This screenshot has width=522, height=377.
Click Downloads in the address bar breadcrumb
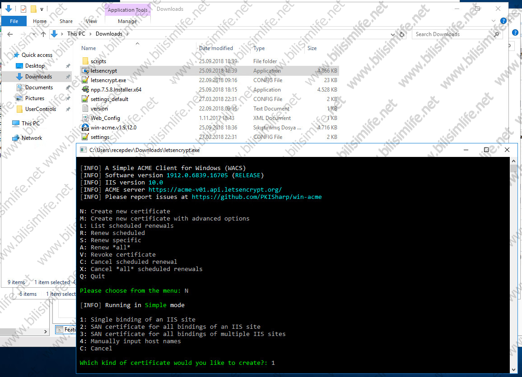pyautogui.click(x=109, y=34)
